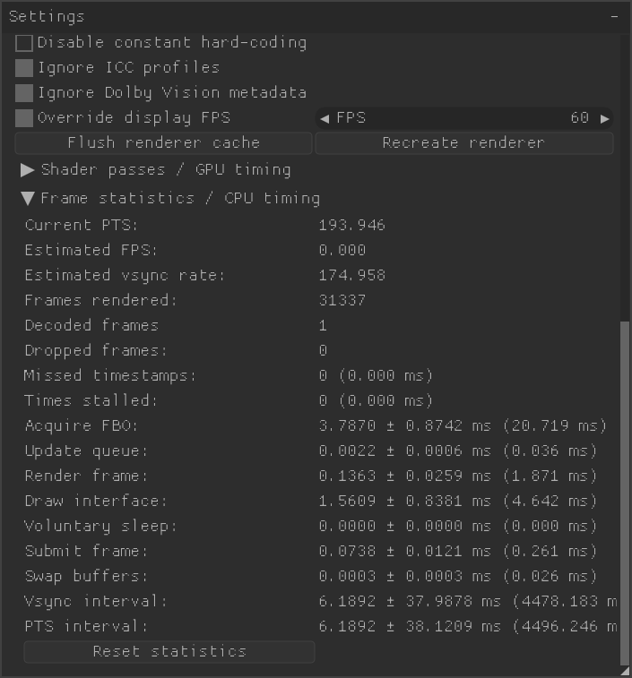Click the Reset statistics button
The height and width of the screenshot is (678, 632).
[169, 652]
